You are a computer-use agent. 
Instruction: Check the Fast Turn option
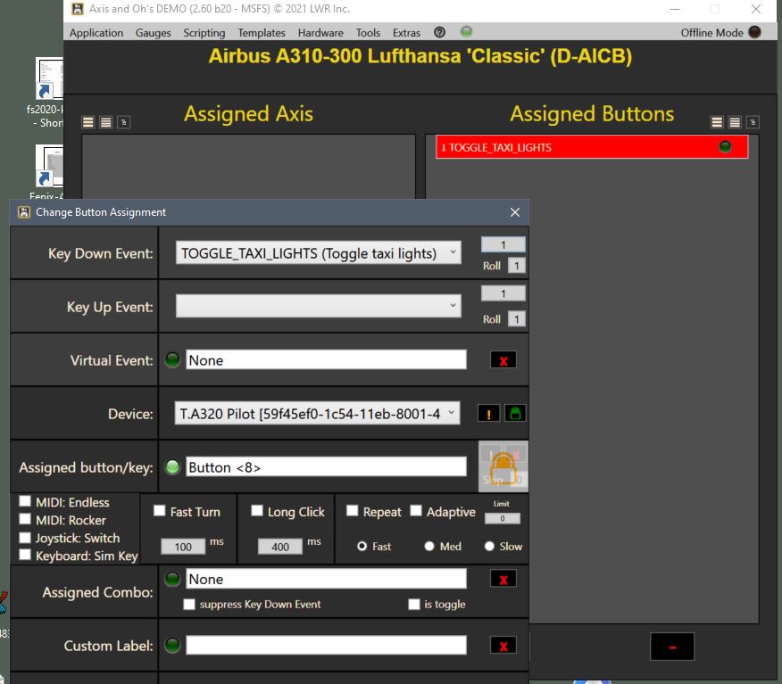tap(160, 511)
